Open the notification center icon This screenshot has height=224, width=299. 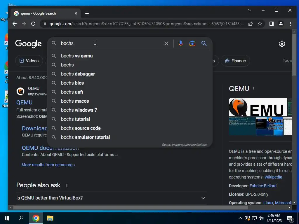click(290, 218)
